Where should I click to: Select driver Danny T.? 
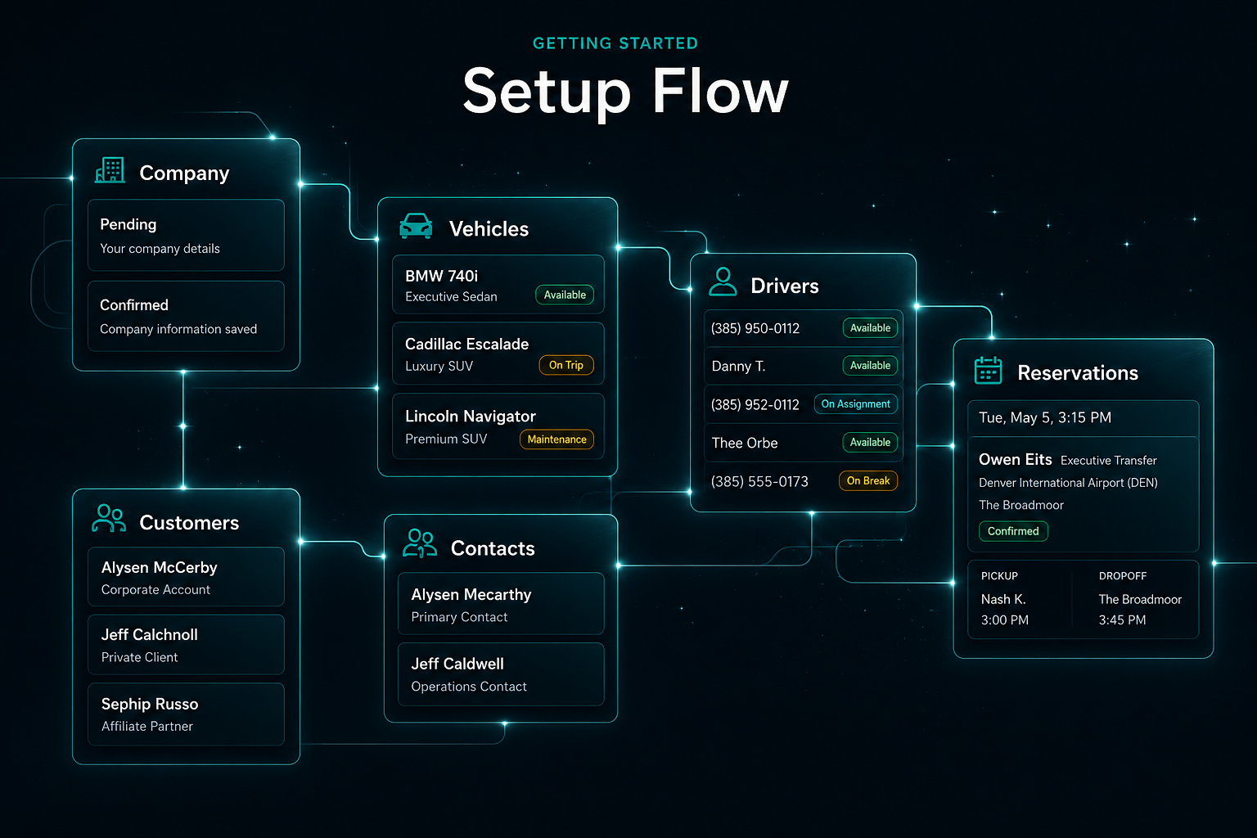point(738,366)
